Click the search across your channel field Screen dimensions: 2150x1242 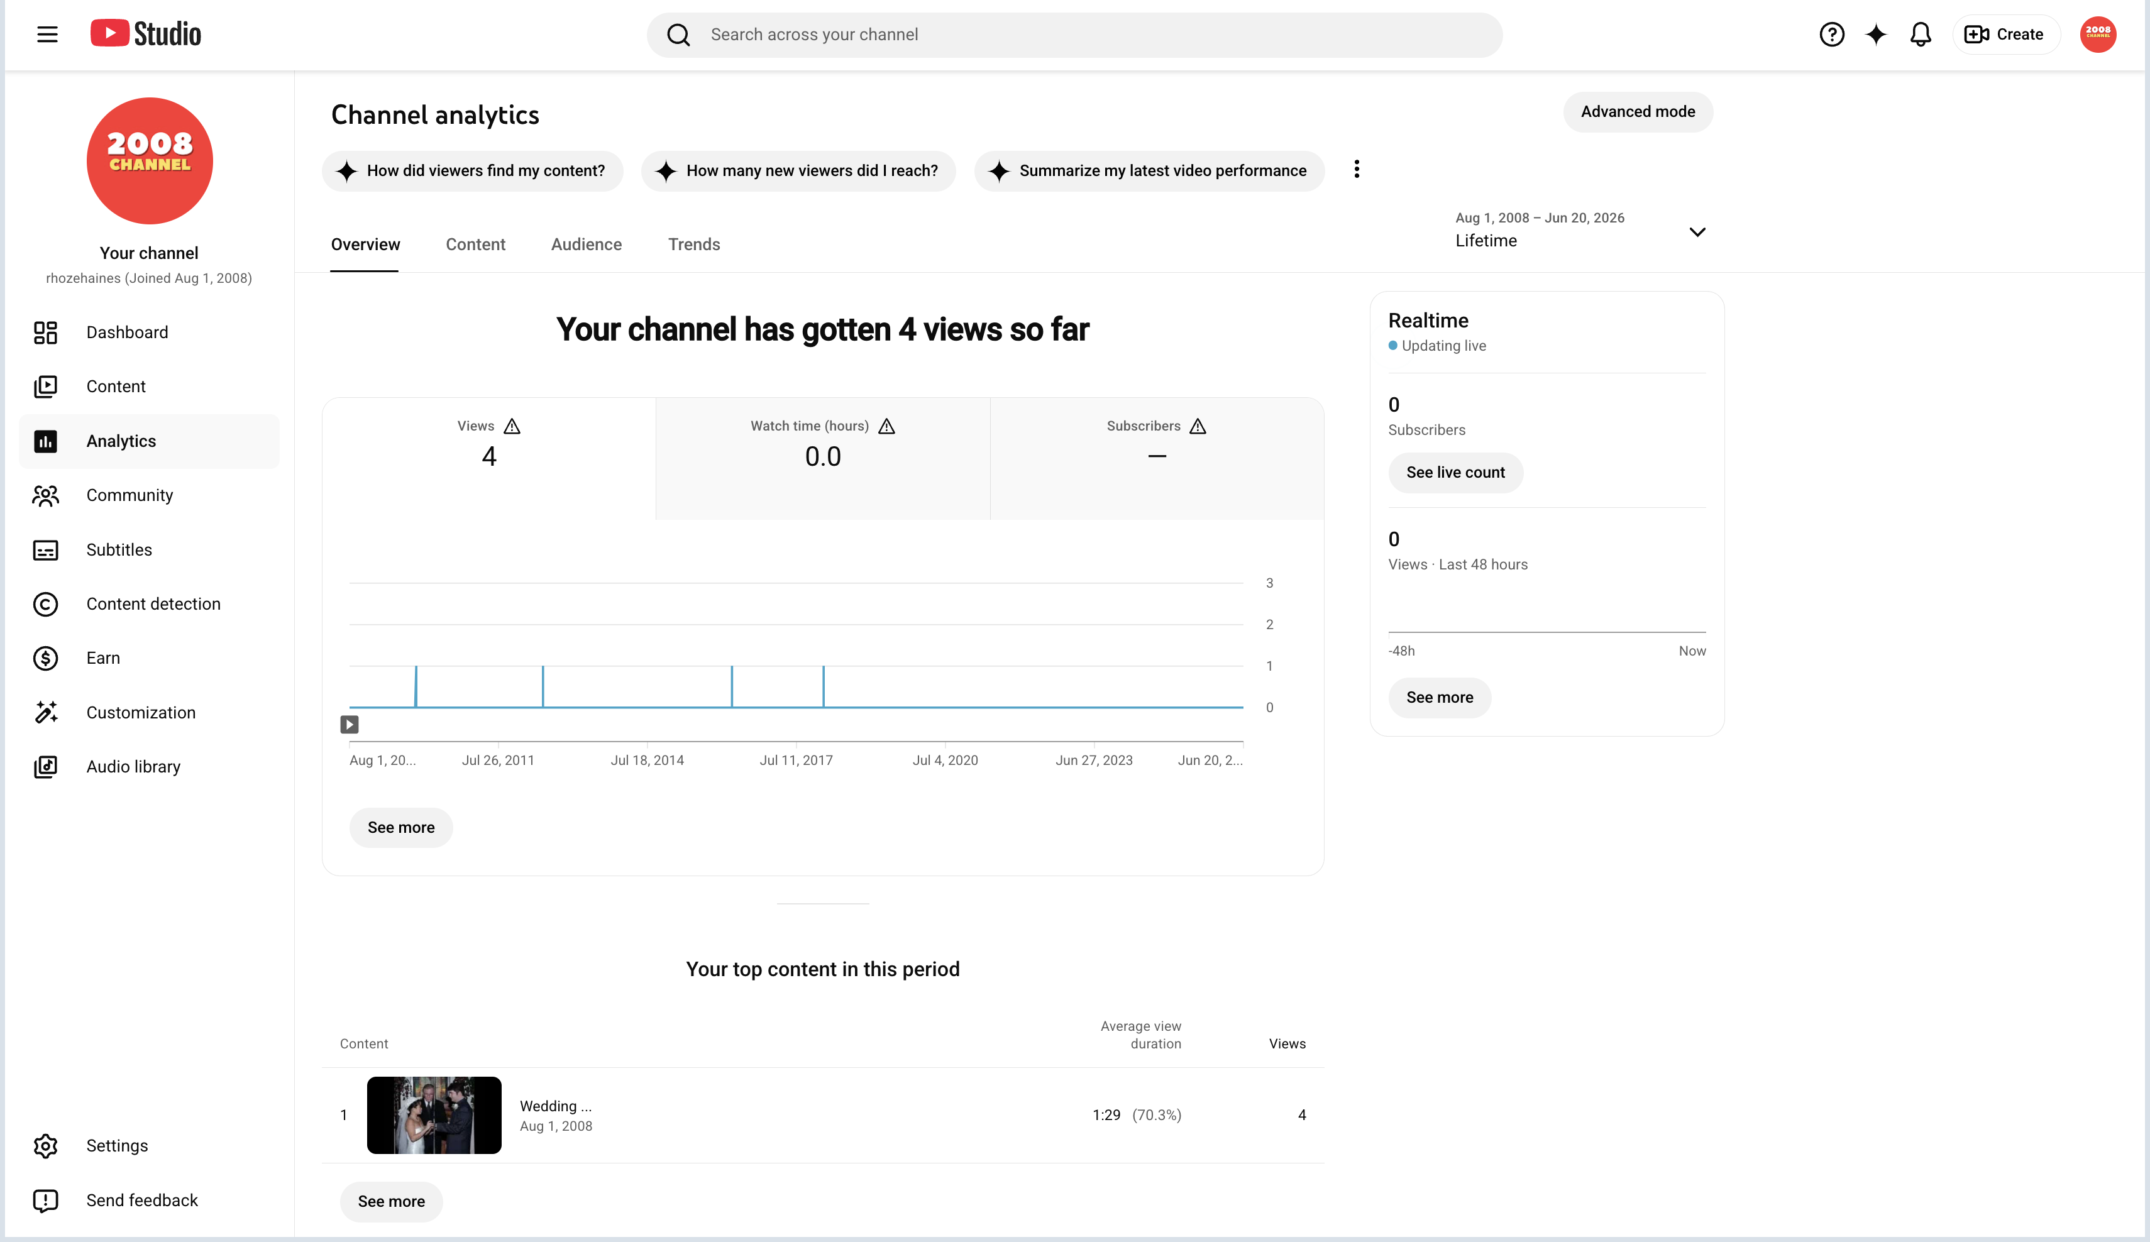pyautogui.click(x=1074, y=35)
